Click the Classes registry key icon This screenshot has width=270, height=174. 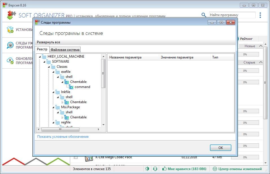pos(53,67)
